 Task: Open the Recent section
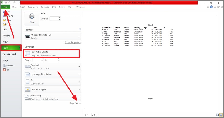(6, 36)
